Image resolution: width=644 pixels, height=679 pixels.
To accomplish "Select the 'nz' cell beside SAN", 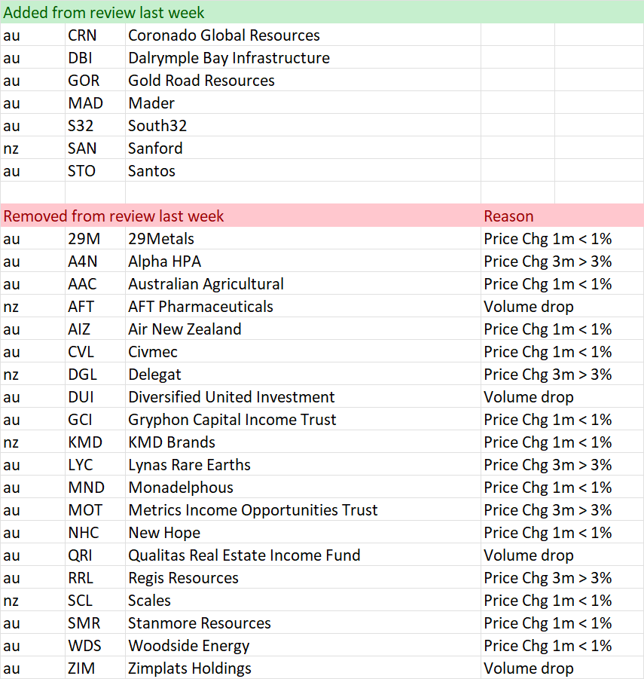I will pos(33,148).
